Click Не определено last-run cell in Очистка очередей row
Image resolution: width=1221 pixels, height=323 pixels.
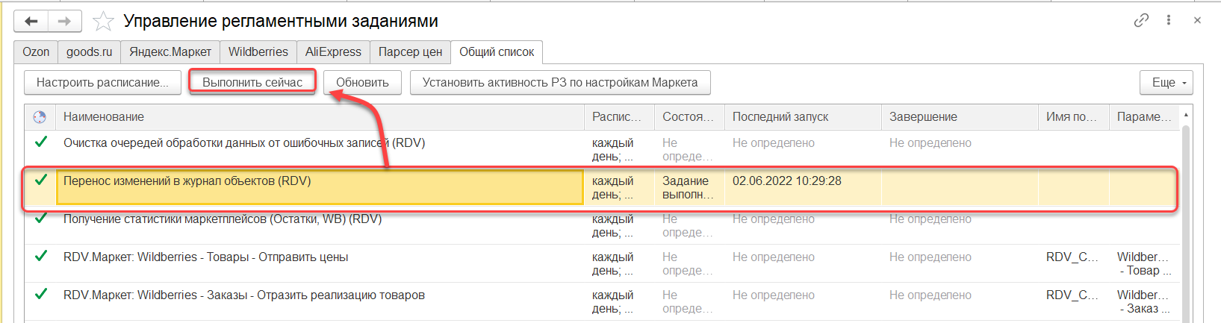[x=803, y=149]
